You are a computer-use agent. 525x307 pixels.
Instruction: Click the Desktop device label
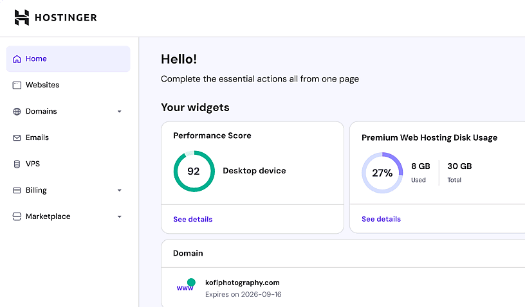click(254, 171)
